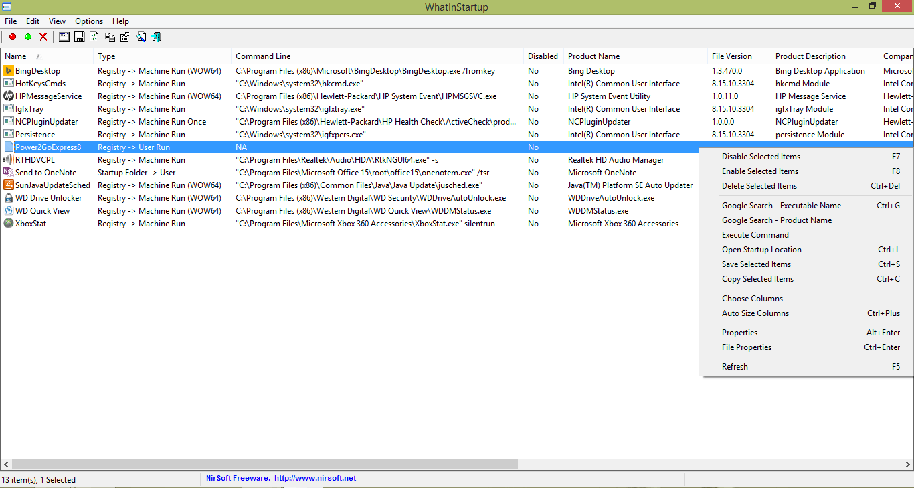Click the '1.3.470.0' file version cell

(727, 71)
